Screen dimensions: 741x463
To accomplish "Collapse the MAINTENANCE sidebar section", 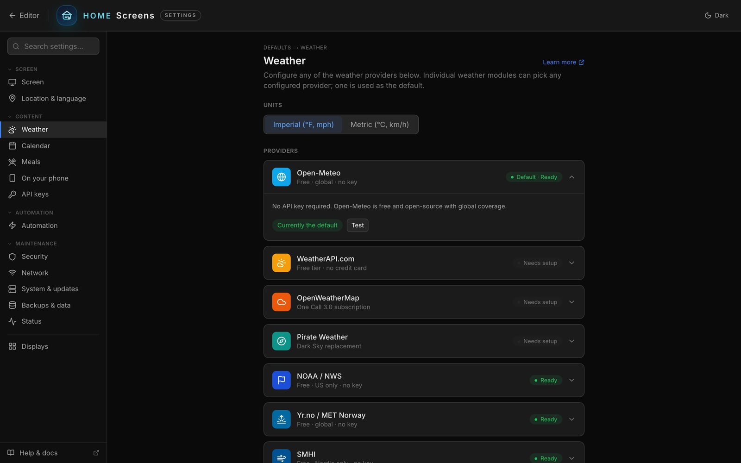I will click(32, 244).
